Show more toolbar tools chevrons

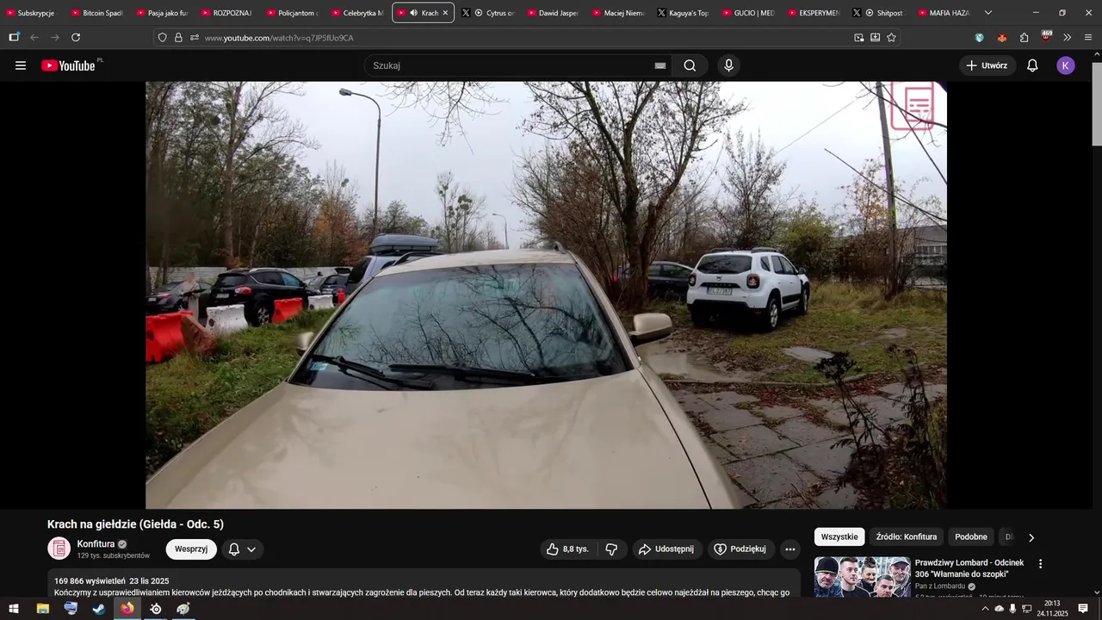pyautogui.click(x=1067, y=38)
